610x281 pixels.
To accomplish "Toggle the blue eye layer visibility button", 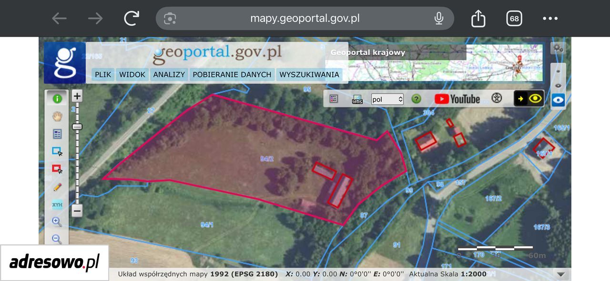I will click(x=558, y=100).
